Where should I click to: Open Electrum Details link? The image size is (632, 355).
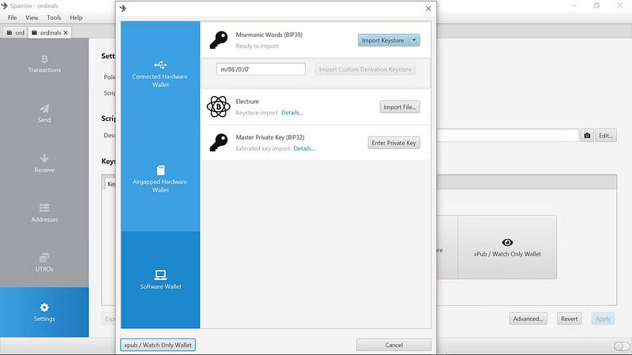(x=292, y=113)
